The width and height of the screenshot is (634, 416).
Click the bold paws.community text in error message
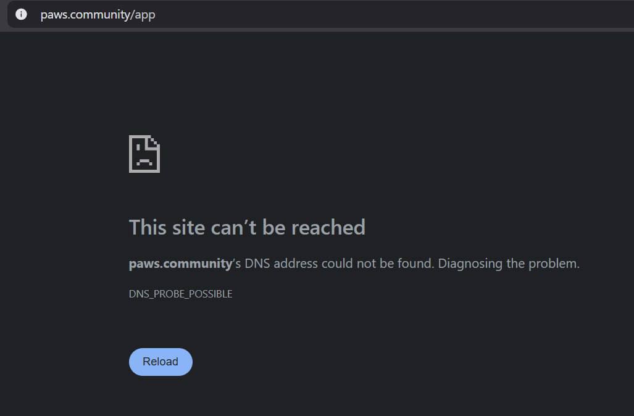coord(181,264)
